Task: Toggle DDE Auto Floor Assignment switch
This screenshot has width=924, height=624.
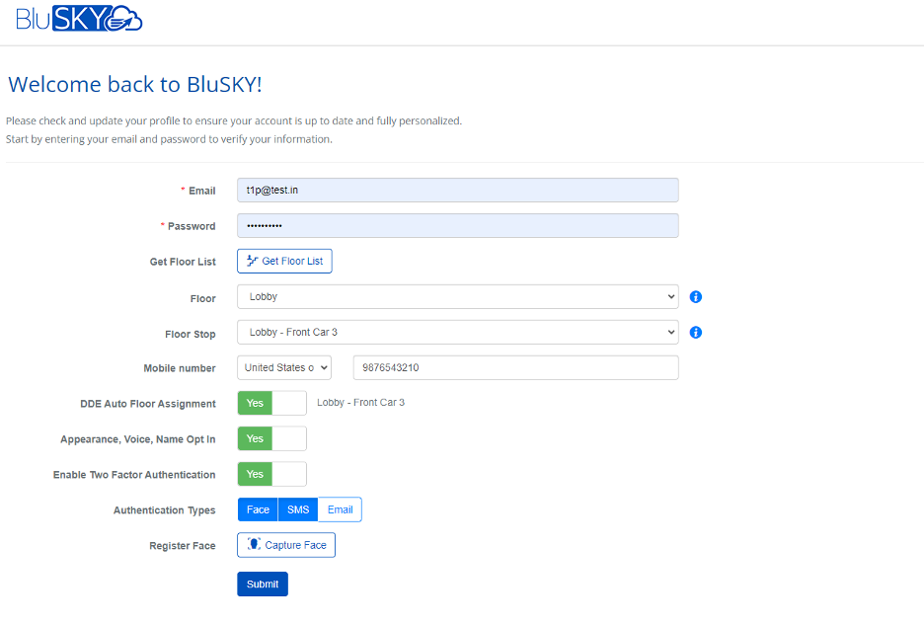Action: pos(271,403)
